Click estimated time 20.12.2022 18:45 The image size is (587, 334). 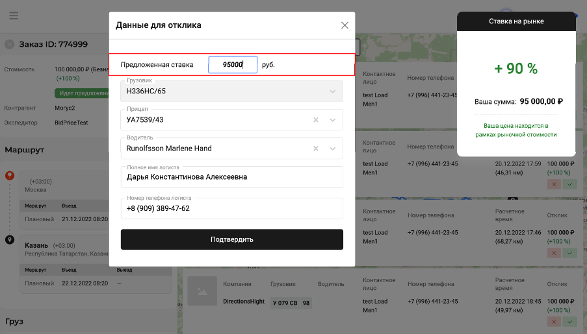(518, 302)
